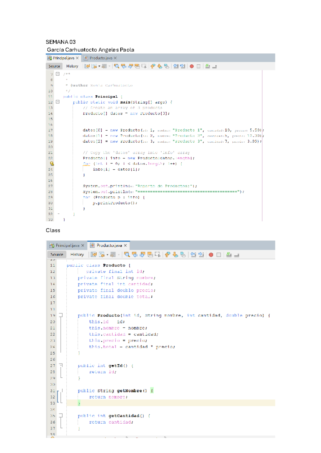Start macro recording in Principal.java editor toolbar

pyautogui.click(x=192, y=66)
